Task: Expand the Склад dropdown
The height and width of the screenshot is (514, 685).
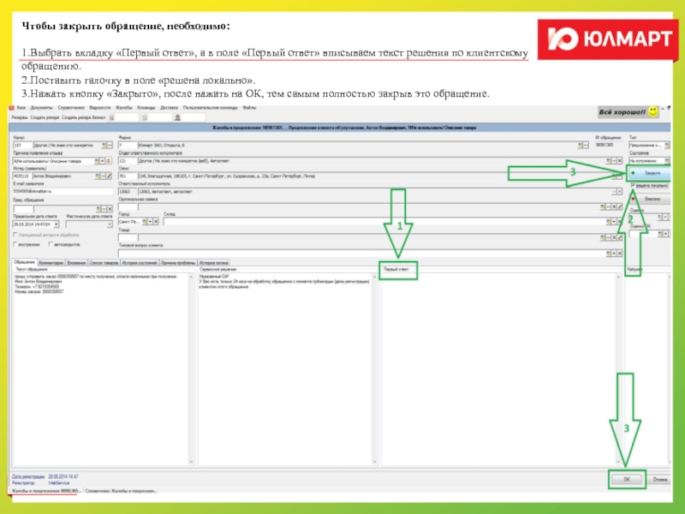Action: pos(614,222)
